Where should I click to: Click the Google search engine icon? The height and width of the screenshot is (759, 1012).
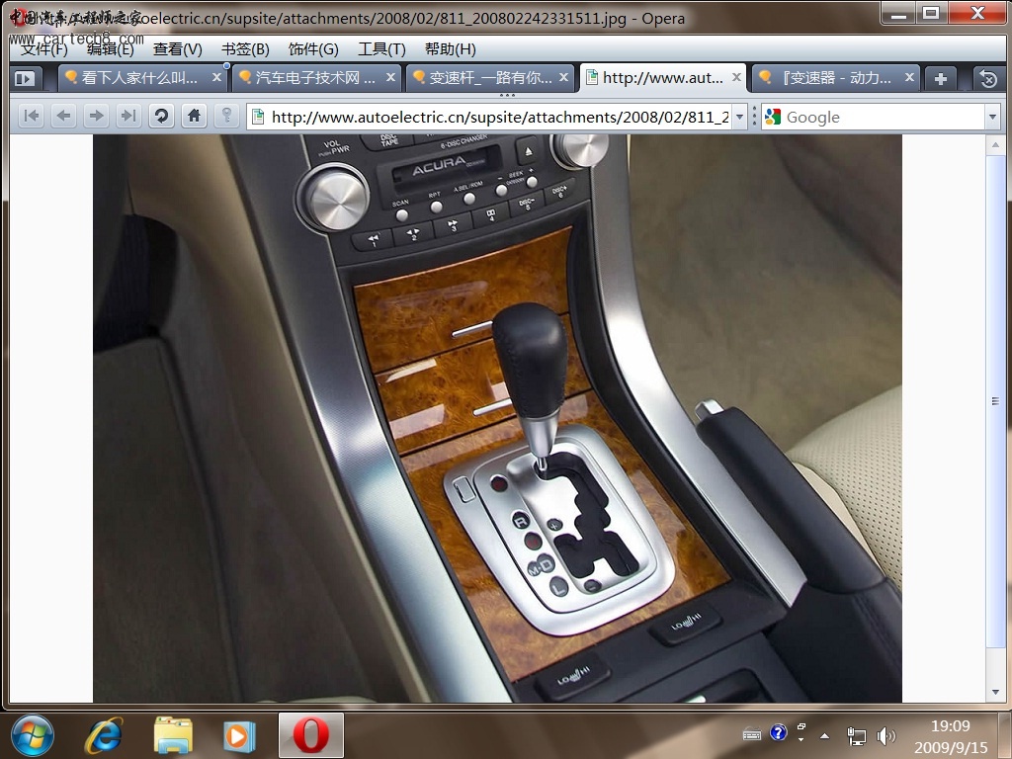773,117
